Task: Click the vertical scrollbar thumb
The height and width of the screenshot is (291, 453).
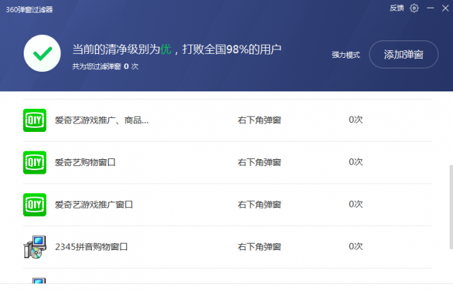Action: [451, 207]
